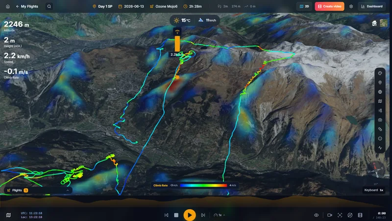Open the playback speed 1x dropdown
Viewport: 392px width, 221px height.
[x=220, y=215]
